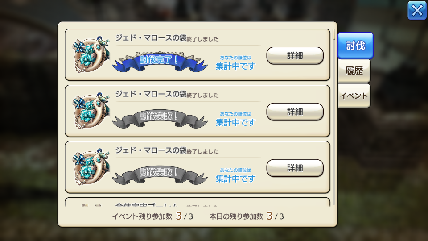Close the dialog with the blue X icon
Screen dimensions: 428x241
coord(417,11)
